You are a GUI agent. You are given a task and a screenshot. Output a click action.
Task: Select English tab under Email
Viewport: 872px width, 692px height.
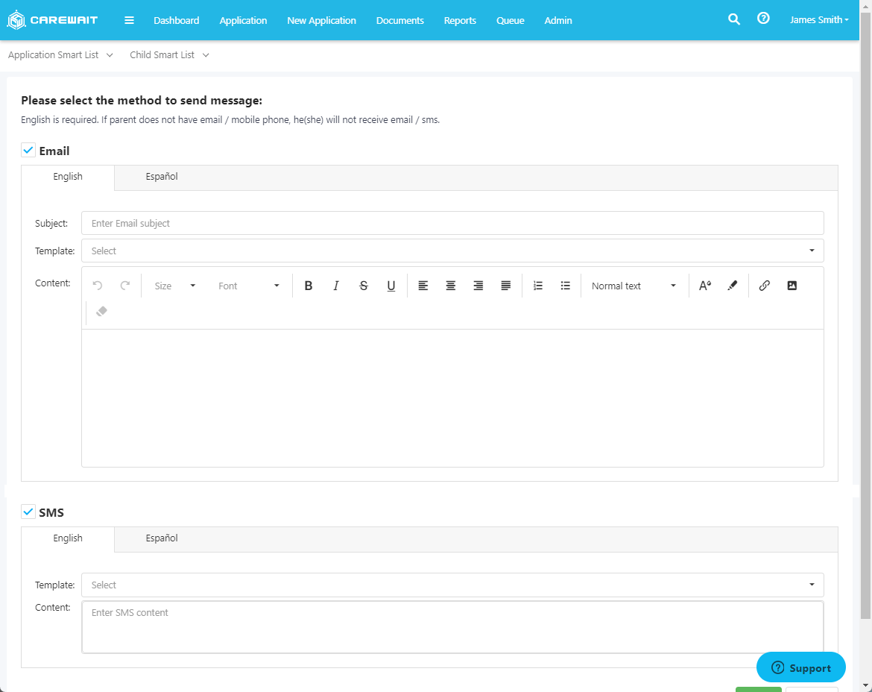(x=68, y=177)
